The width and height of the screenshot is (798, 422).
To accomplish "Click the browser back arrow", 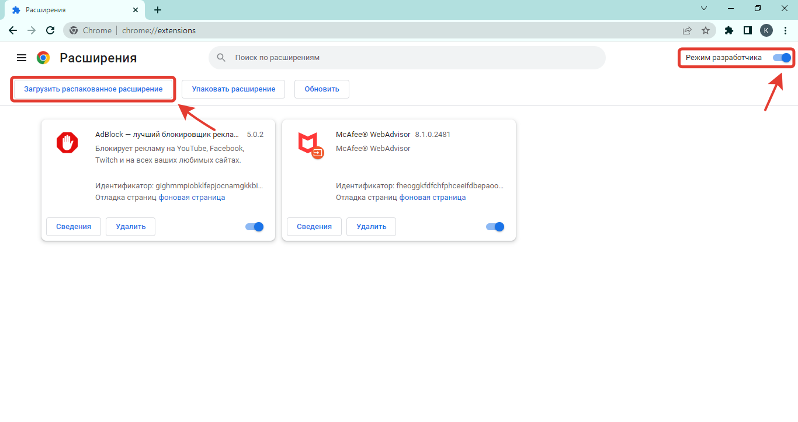I will (x=13, y=30).
